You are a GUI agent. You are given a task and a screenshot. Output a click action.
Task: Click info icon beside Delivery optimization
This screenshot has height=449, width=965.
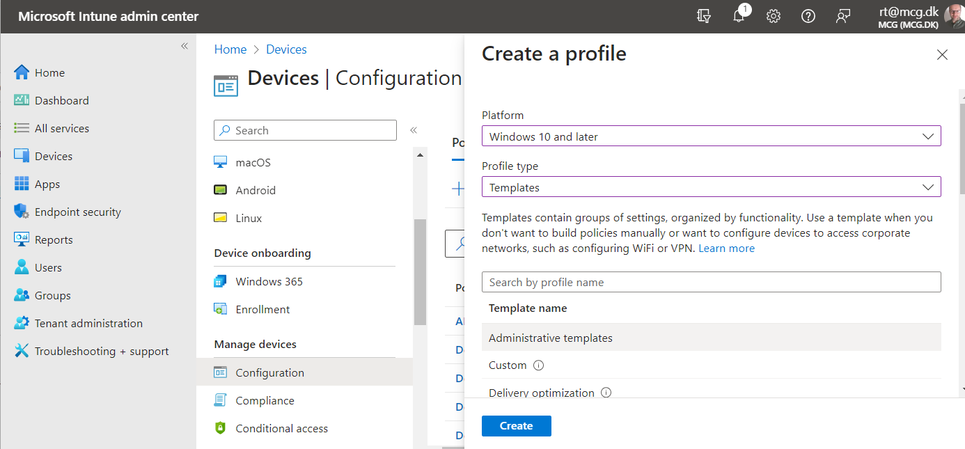[606, 393]
